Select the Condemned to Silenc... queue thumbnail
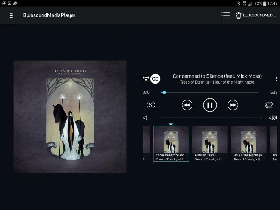Image resolution: width=280 pixels, height=210 pixels. coord(171,144)
